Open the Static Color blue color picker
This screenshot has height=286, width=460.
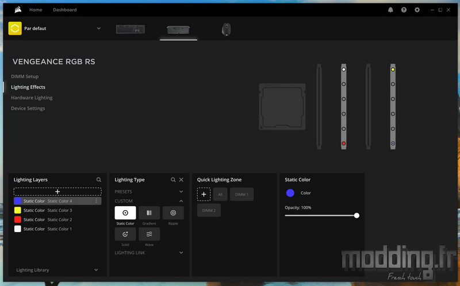(290, 193)
